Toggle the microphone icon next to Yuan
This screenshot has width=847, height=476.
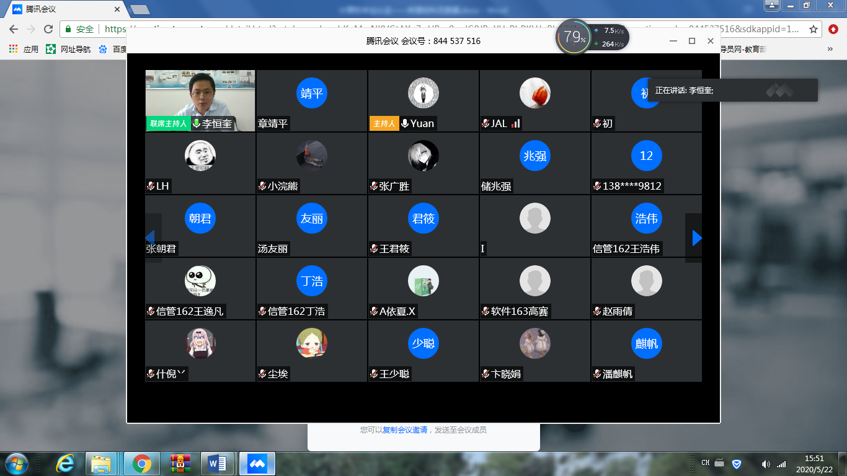(405, 123)
